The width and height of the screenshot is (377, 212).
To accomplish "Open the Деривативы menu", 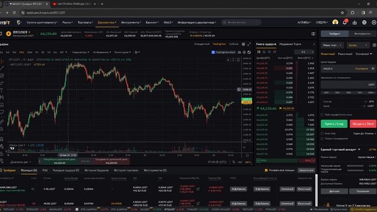I will pyautogui.click(x=107, y=22).
